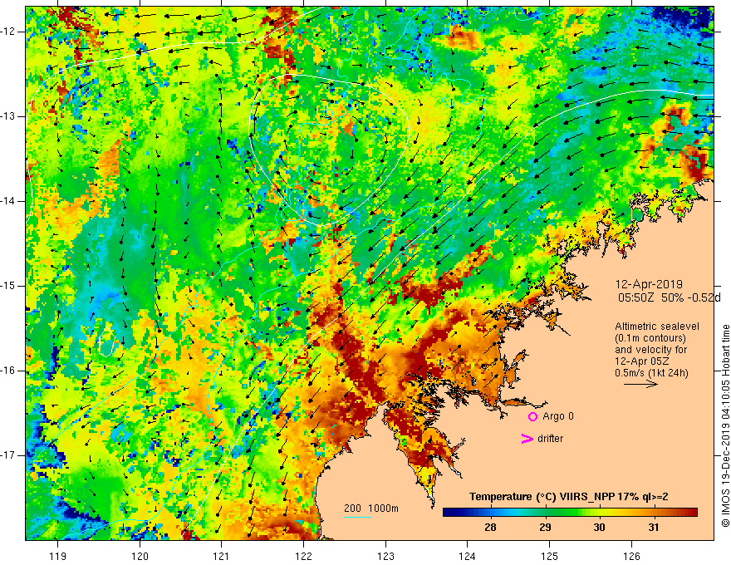Click the 'Argo 0' legend label
The height and width of the screenshot is (565, 731).
[x=558, y=416]
